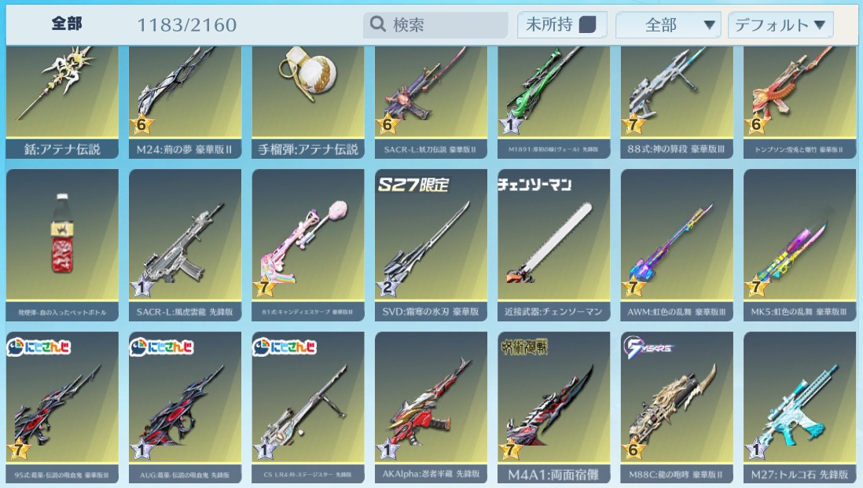The image size is (863, 488).
Task: Select the S27 limited SVD ice blade
Action: [x=431, y=245]
